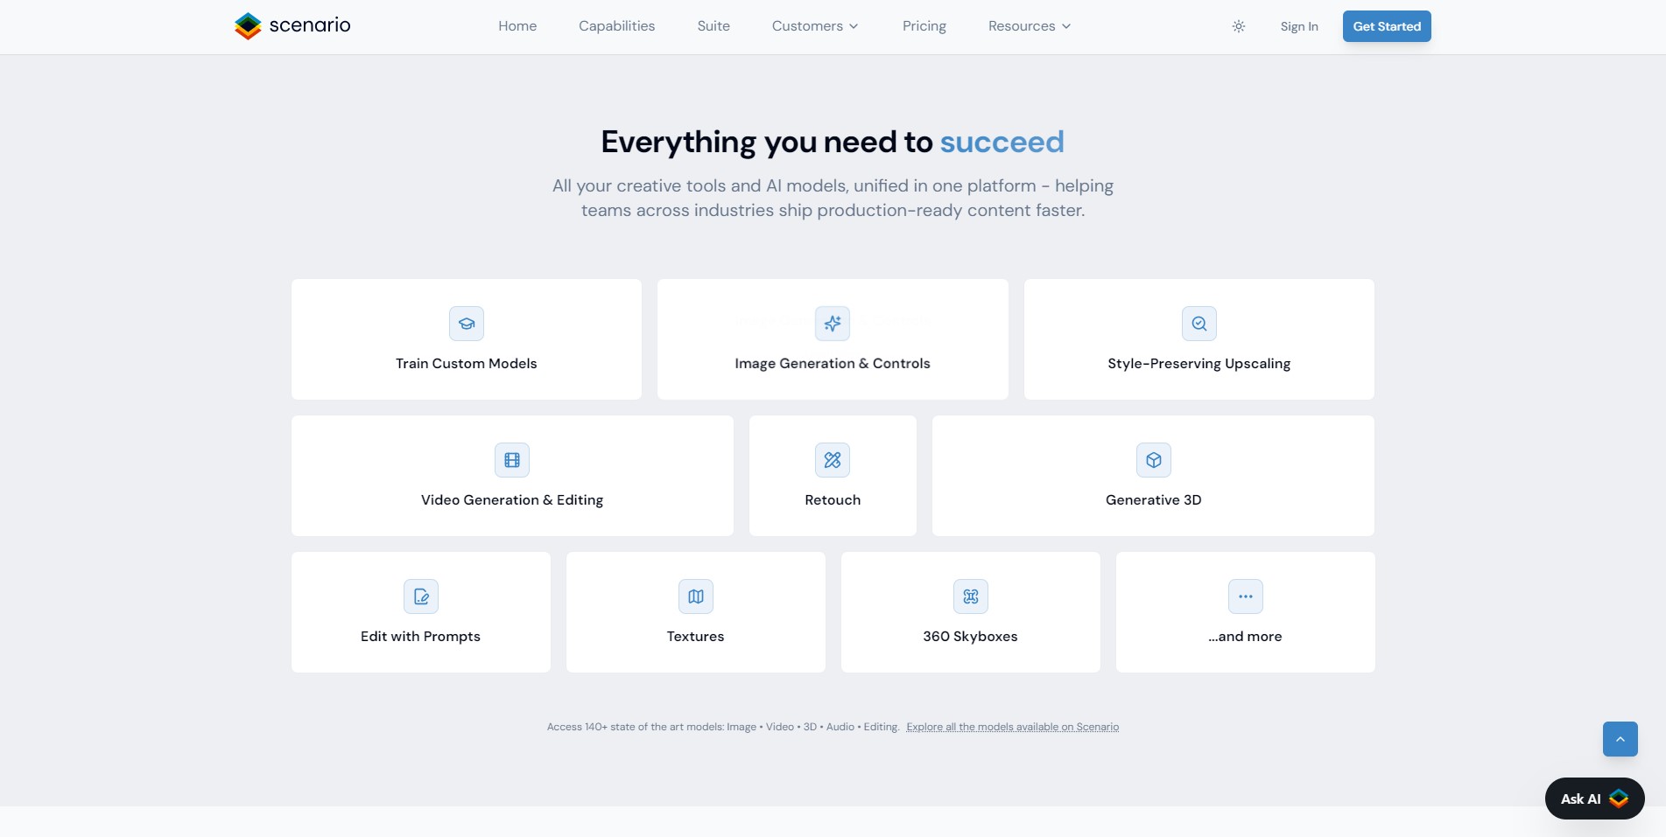
Task: Click the Retouch tool icon
Action: (x=833, y=460)
